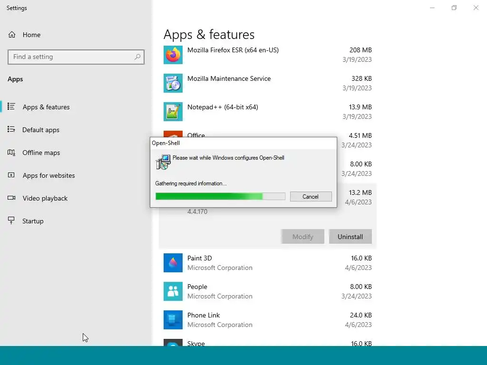Click the Phone Link app icon
Viewport: 487px width, 365px height.
click(x=173, y=320)
